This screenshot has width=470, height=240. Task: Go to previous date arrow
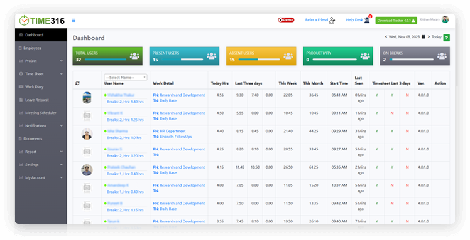point(386,37)
